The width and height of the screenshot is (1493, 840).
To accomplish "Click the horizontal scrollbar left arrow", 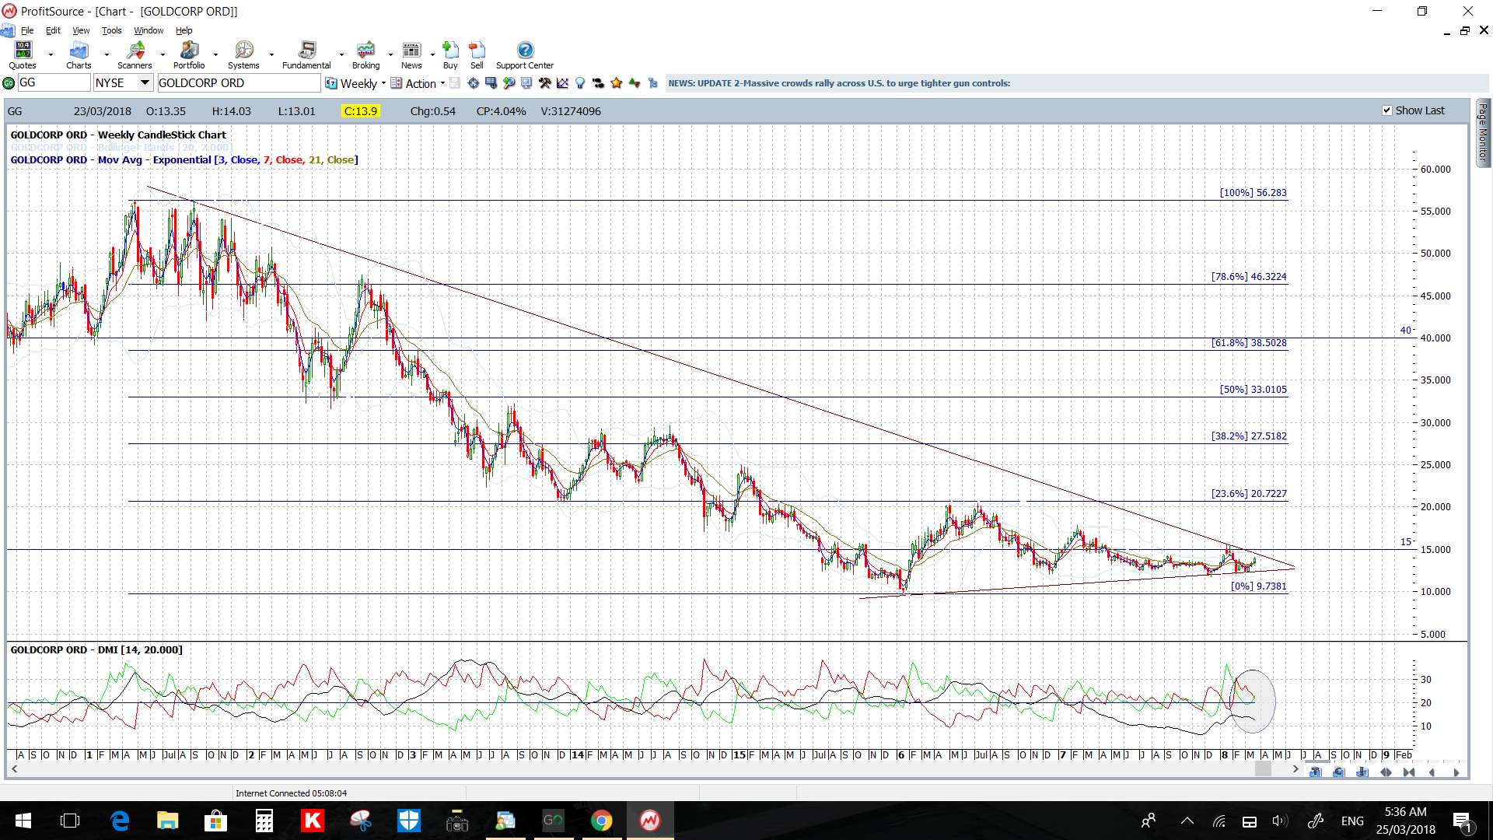I will (x=14, y=769).
